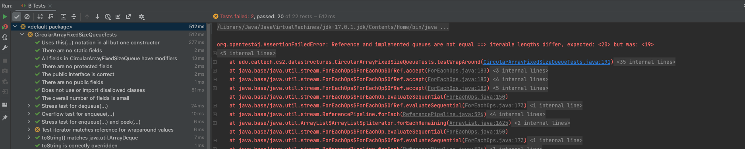Image resolution: width=745 pixels, height=149 pixels.
Task: Expand '<3 internal lines>' folded text
Action: (x=521, y=71)
